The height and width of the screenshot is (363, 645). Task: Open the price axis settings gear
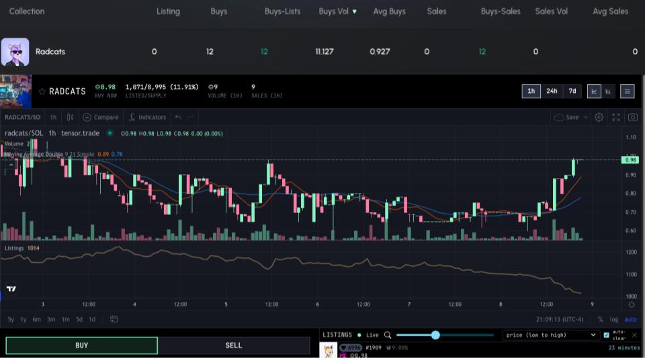(x=632, y=305)
